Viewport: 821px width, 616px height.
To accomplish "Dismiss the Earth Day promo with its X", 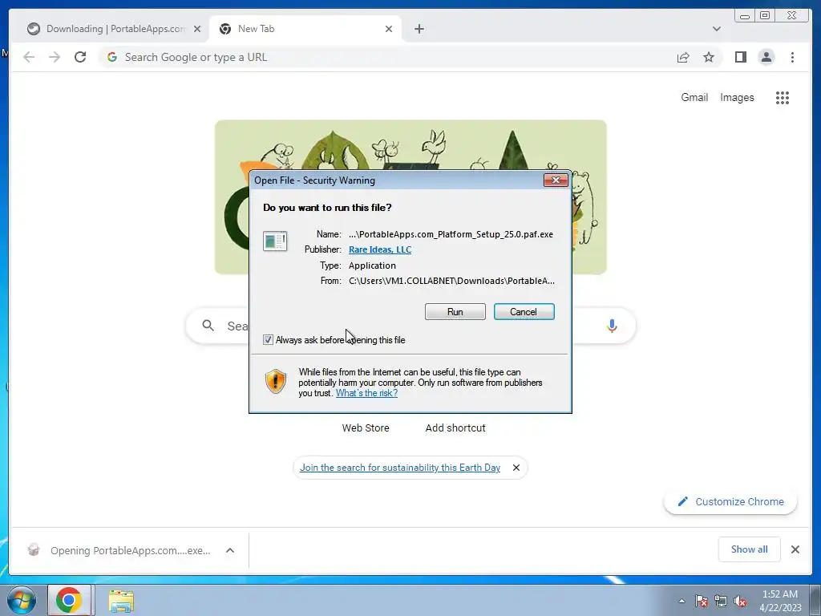I will tap(516, 468).
